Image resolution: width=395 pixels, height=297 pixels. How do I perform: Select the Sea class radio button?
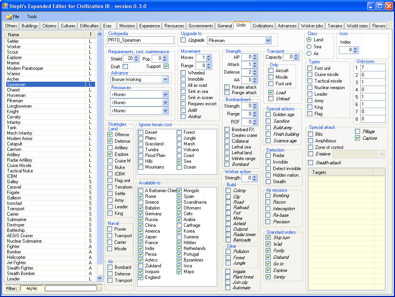309,47
